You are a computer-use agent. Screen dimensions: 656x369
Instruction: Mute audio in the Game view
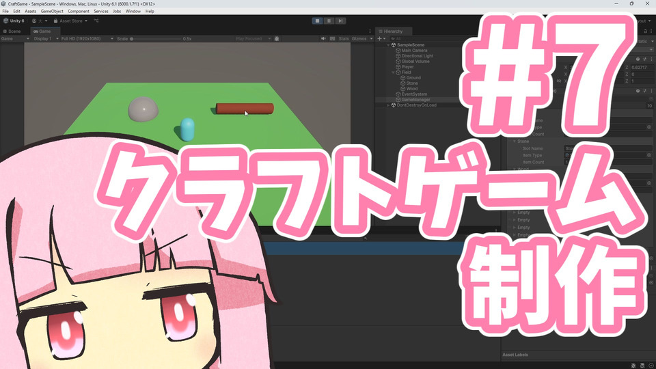[323, 38]
